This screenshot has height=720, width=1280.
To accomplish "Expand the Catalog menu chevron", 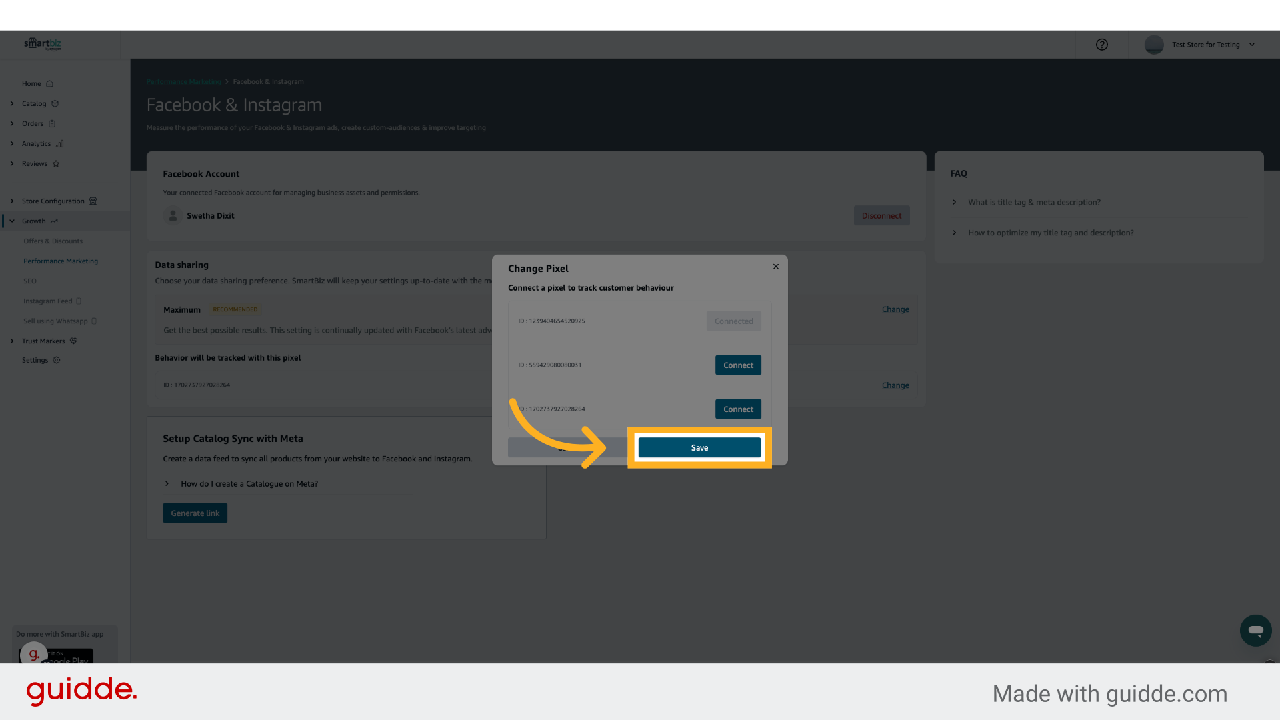I will pos(12,104).
